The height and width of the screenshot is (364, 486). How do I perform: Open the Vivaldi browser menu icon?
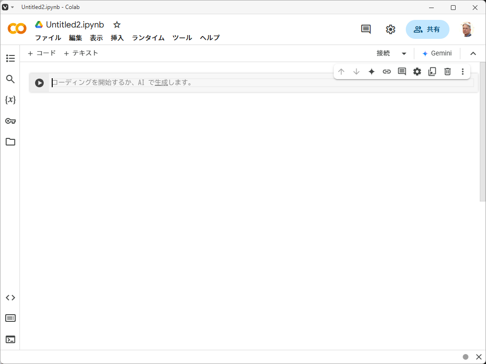[5, 7]
